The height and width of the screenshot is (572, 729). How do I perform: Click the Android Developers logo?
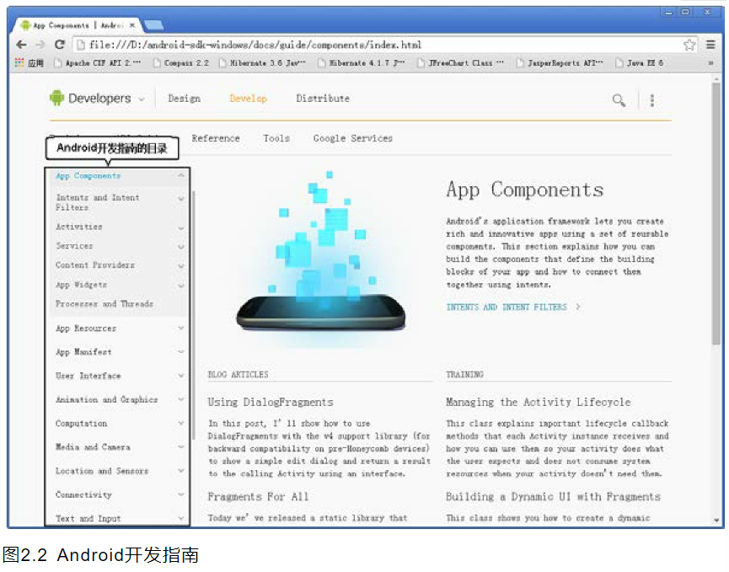click(91, 99)
